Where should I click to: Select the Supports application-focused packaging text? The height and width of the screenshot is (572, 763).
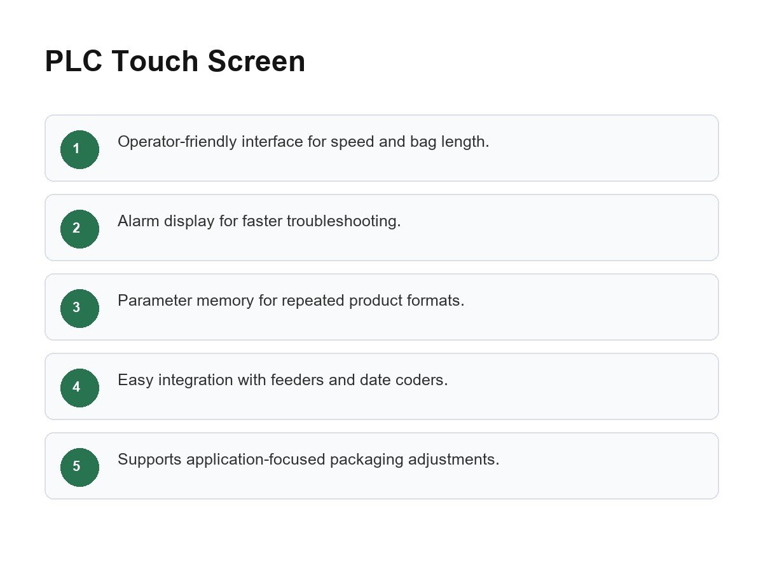coord(308,460)
